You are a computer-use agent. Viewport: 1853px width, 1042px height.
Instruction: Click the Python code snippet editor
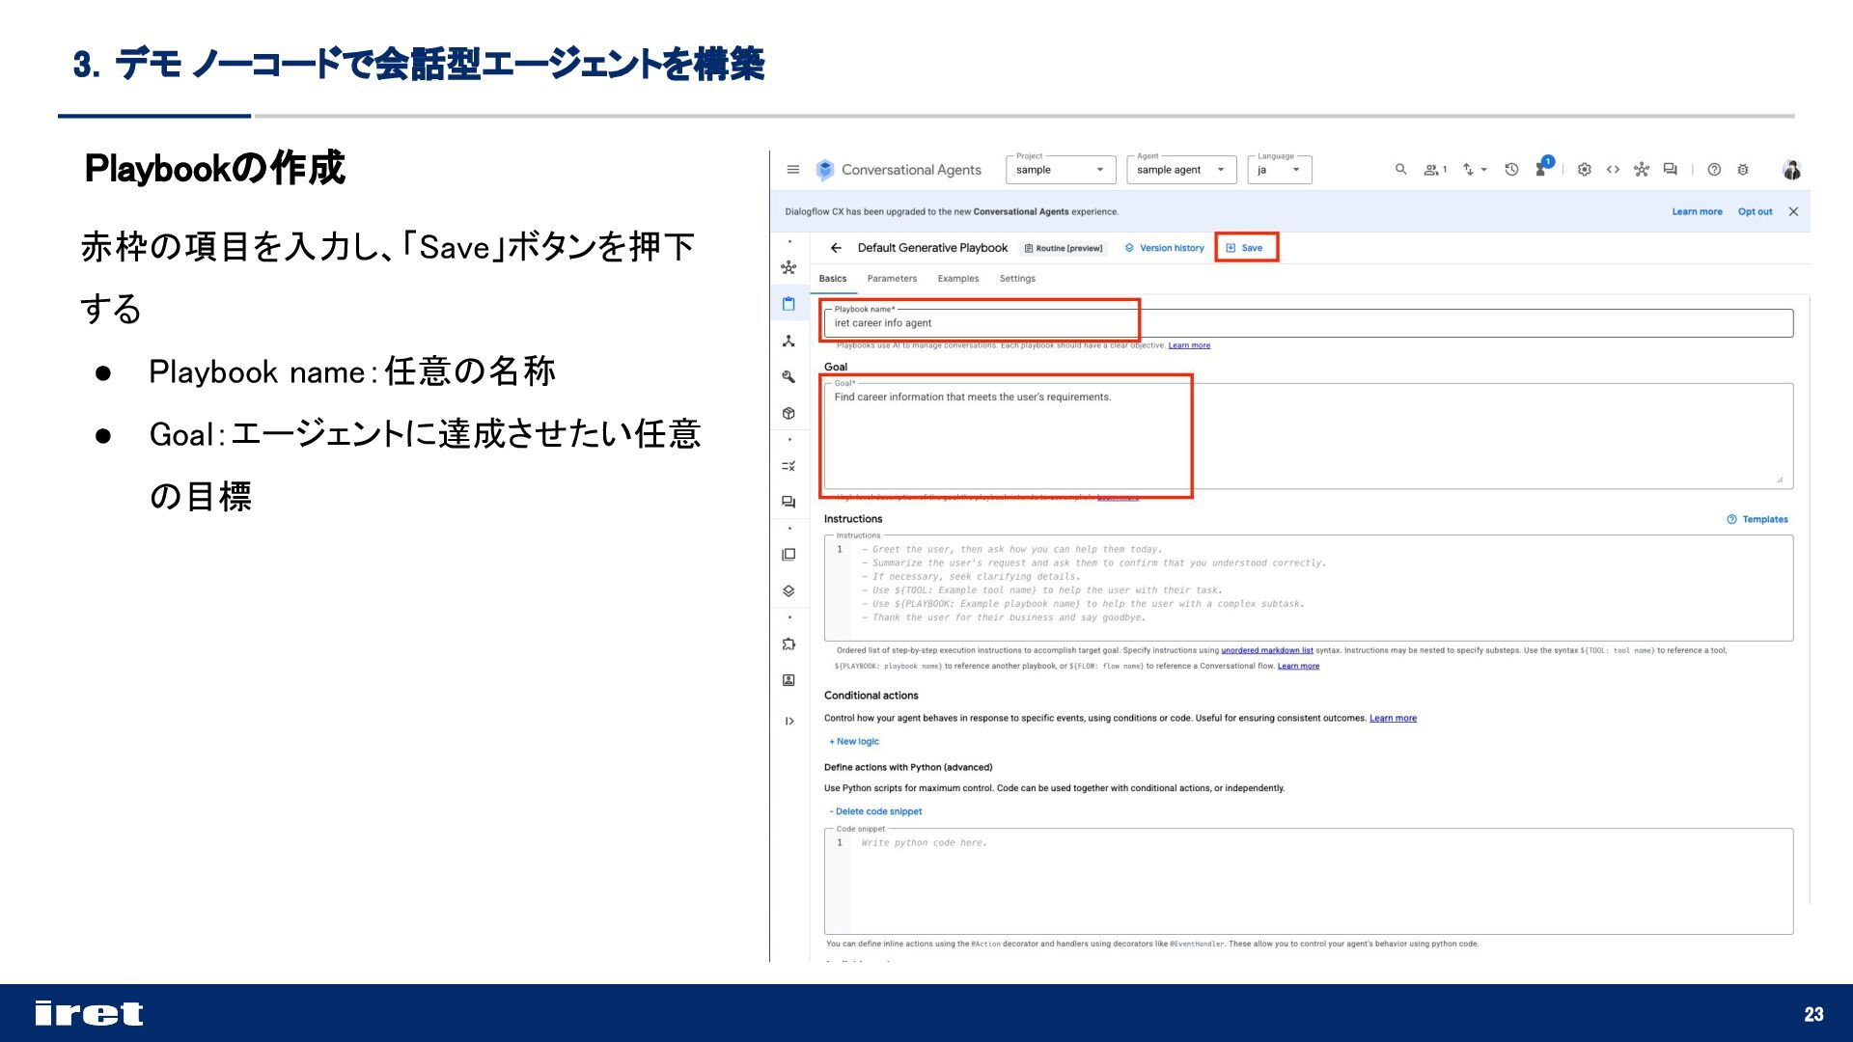click(1309, 882)
